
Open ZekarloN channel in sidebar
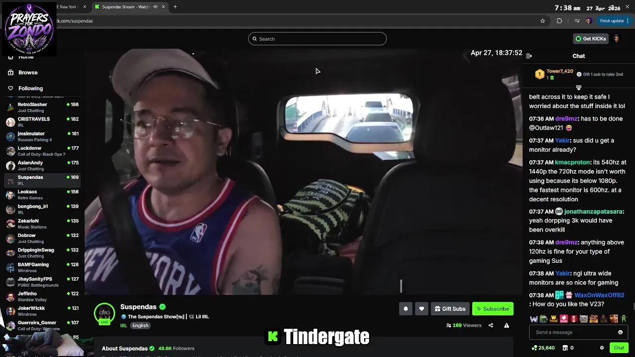(x=42, y=224)
